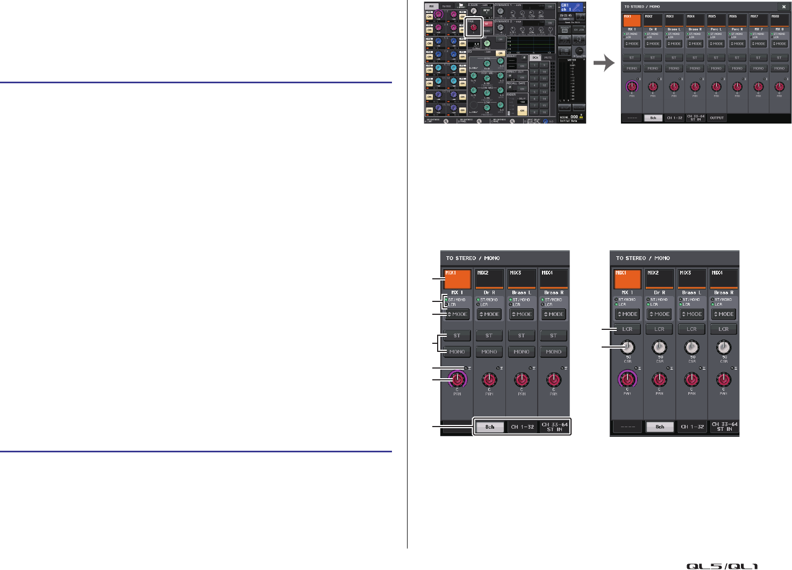Toggle DYNAMICS 1 ON button in overview screen
This screenshot has width=792, height=570.
pyautogui.click(x=550, y=6)
